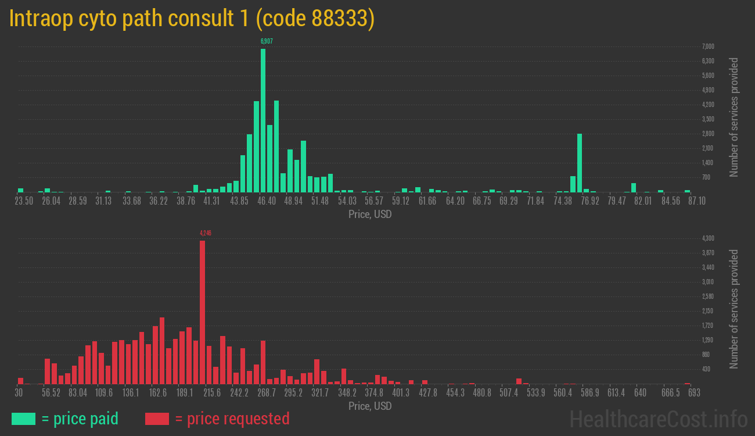Click the 'Price, USD' label under red chart
Screen dimensions: 755x436
(370, 406)
